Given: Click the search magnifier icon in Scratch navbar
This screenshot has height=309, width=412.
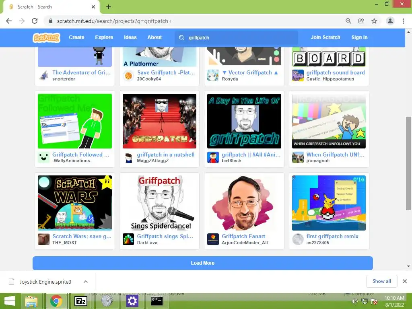Looking at the screenshot, I should tap(181, 37).
